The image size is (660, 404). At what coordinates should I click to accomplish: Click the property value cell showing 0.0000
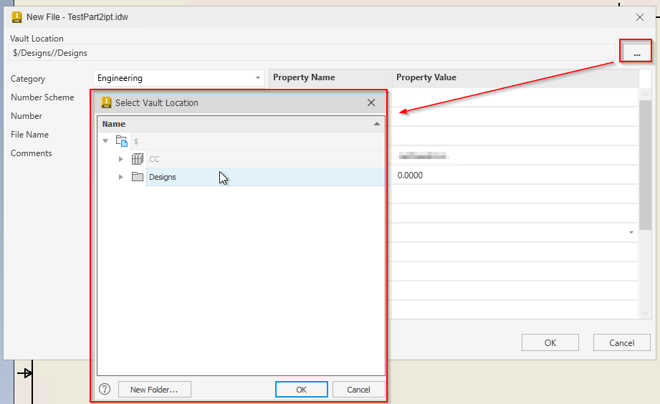(515, 175)
